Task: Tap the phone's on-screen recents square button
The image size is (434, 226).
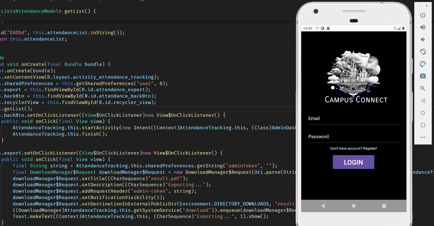Action: click(x=384, y=206)
